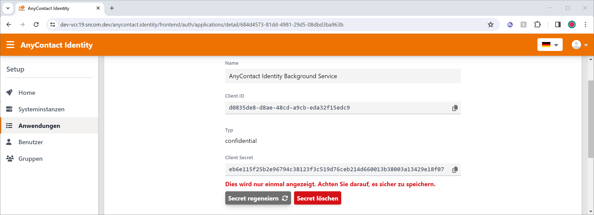Click the Name input field
Screen dimensions: 594x215
[342, 76]
